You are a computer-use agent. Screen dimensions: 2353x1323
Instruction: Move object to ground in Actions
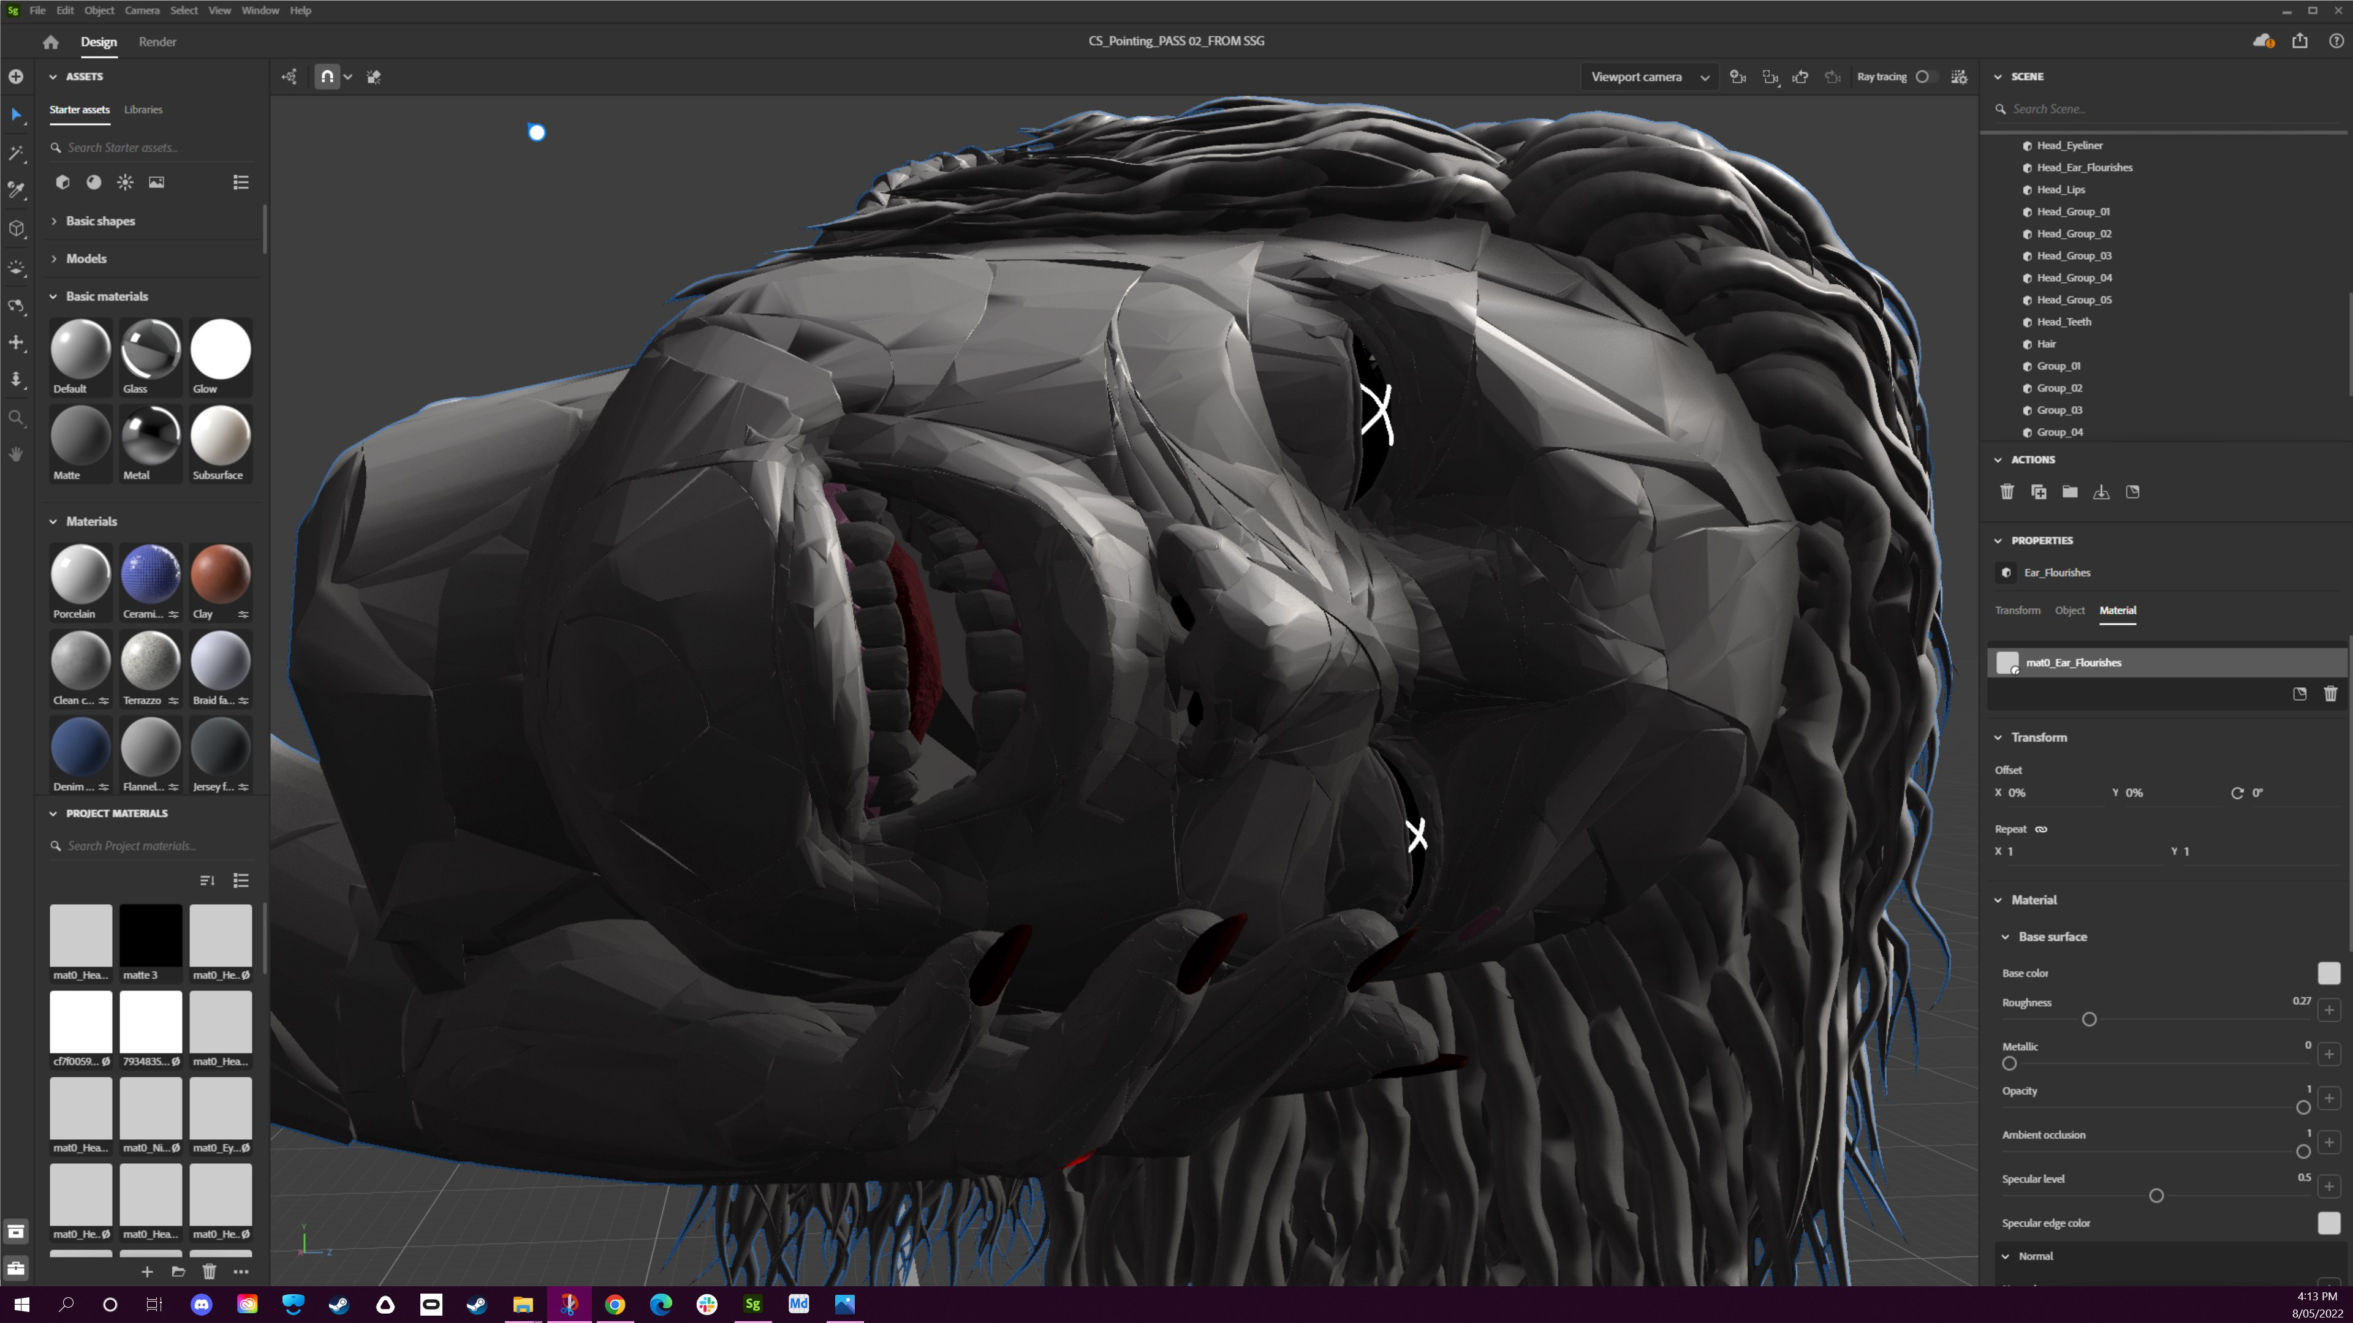coord(2101,492)
